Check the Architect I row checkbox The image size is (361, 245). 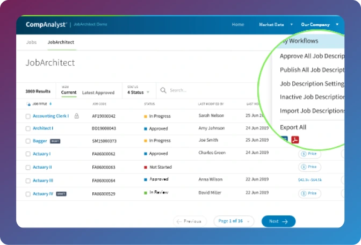point(28,128)
